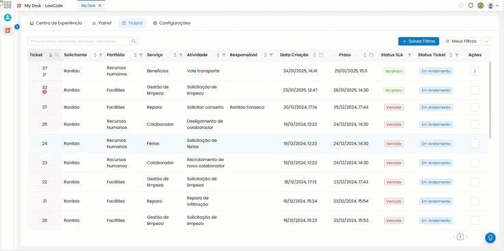Sort by the Ticket column arrows
This screenshot has width=504, height=251.
coord(51,55)
